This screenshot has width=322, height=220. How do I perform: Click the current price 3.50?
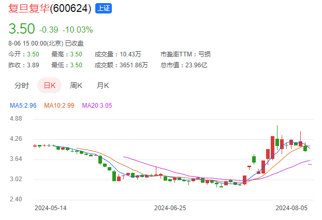[x=22, y=28]
